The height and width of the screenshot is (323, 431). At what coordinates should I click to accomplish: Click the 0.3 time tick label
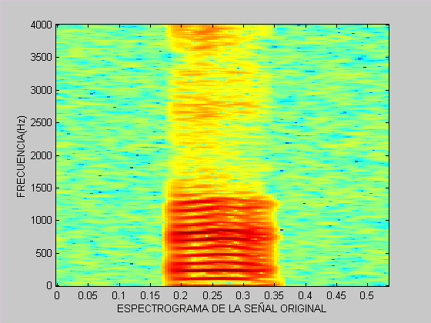[243, 295]
